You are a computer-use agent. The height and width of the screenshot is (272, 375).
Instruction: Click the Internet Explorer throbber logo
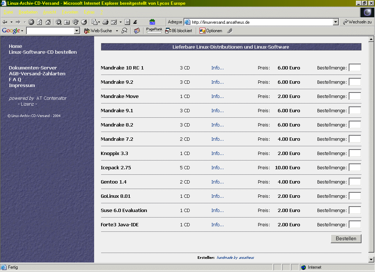[367, 12]
